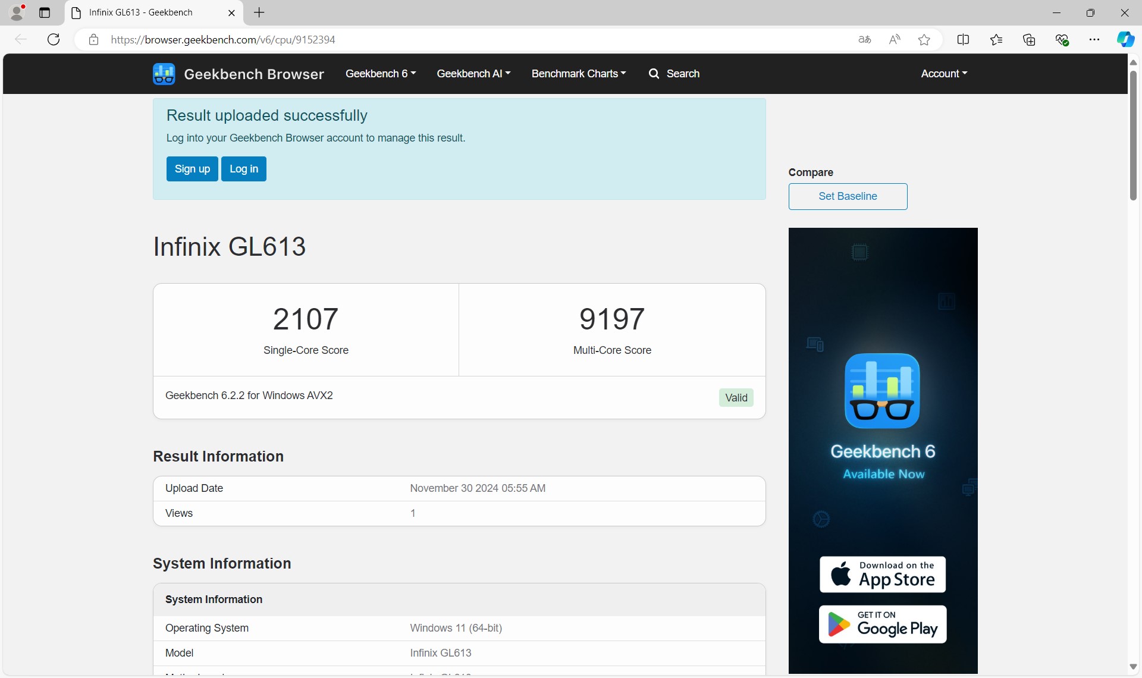
Task: Minimize the browser window
Action: pos(1057,12)
